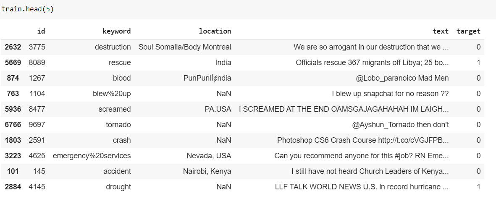
Task: Click location cell 'Soul Somalia/Body Montreal'
Action: (185, 47)
